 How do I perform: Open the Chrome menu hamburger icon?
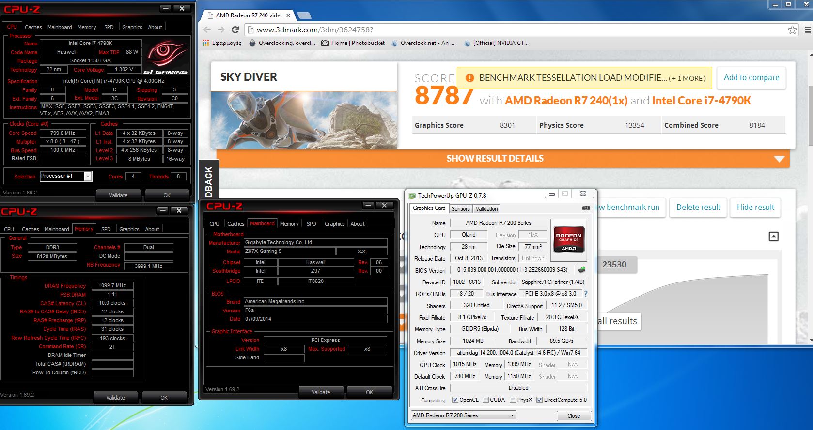(808, 30)
